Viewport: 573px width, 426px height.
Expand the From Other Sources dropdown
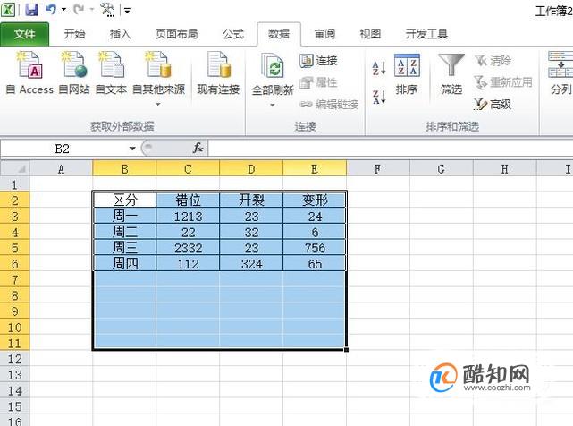point(158,105)
